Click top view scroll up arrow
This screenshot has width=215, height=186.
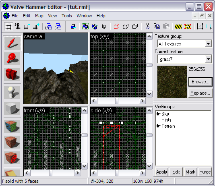click(149, 37)
